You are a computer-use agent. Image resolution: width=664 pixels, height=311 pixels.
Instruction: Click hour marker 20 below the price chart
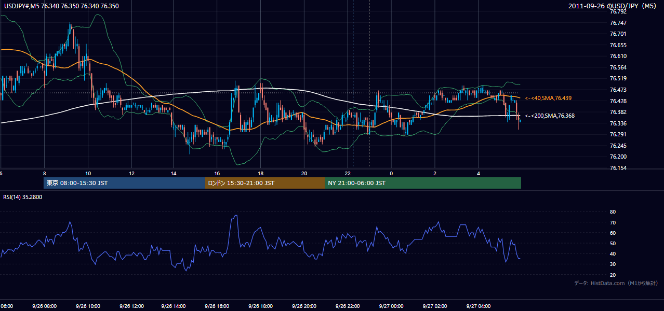point(304,174)
